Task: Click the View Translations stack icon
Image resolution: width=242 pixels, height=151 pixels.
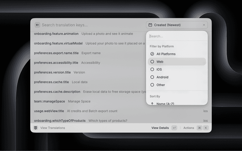Action: tap(36, 128)
